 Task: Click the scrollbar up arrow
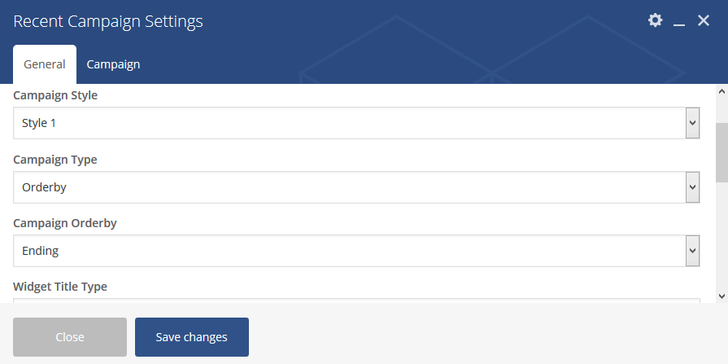tap(721, 91)
